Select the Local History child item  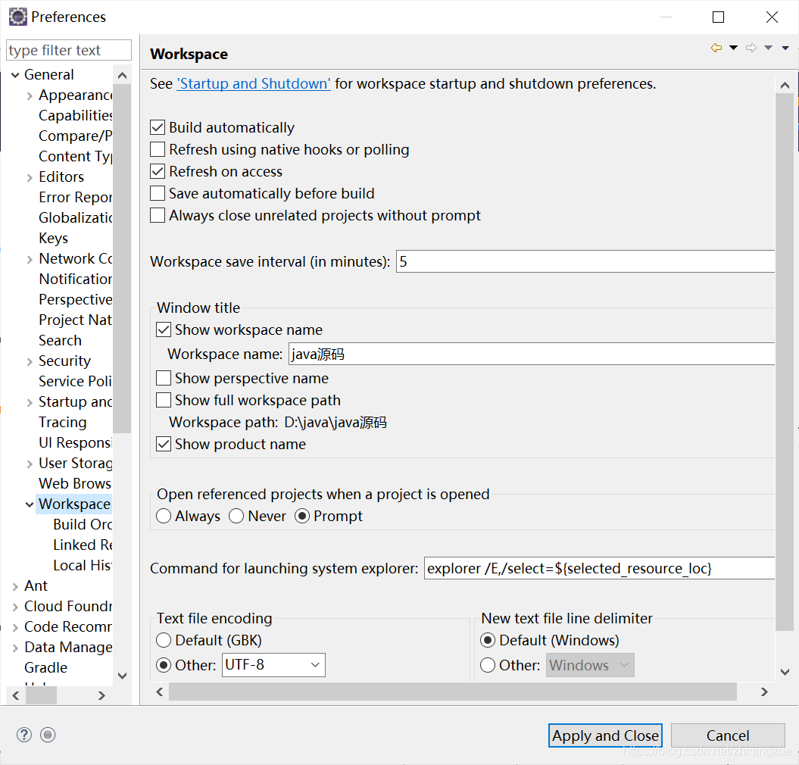[83, 565]
